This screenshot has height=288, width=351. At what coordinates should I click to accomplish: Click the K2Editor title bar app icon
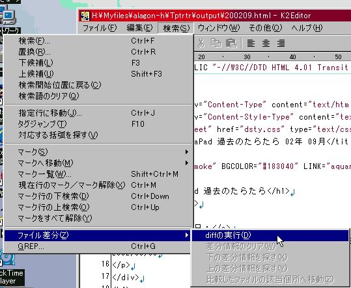tap(85, 16)
